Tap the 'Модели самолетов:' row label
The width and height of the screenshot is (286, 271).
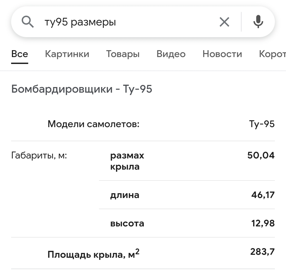pyautogui.click(x=93, y=124)
